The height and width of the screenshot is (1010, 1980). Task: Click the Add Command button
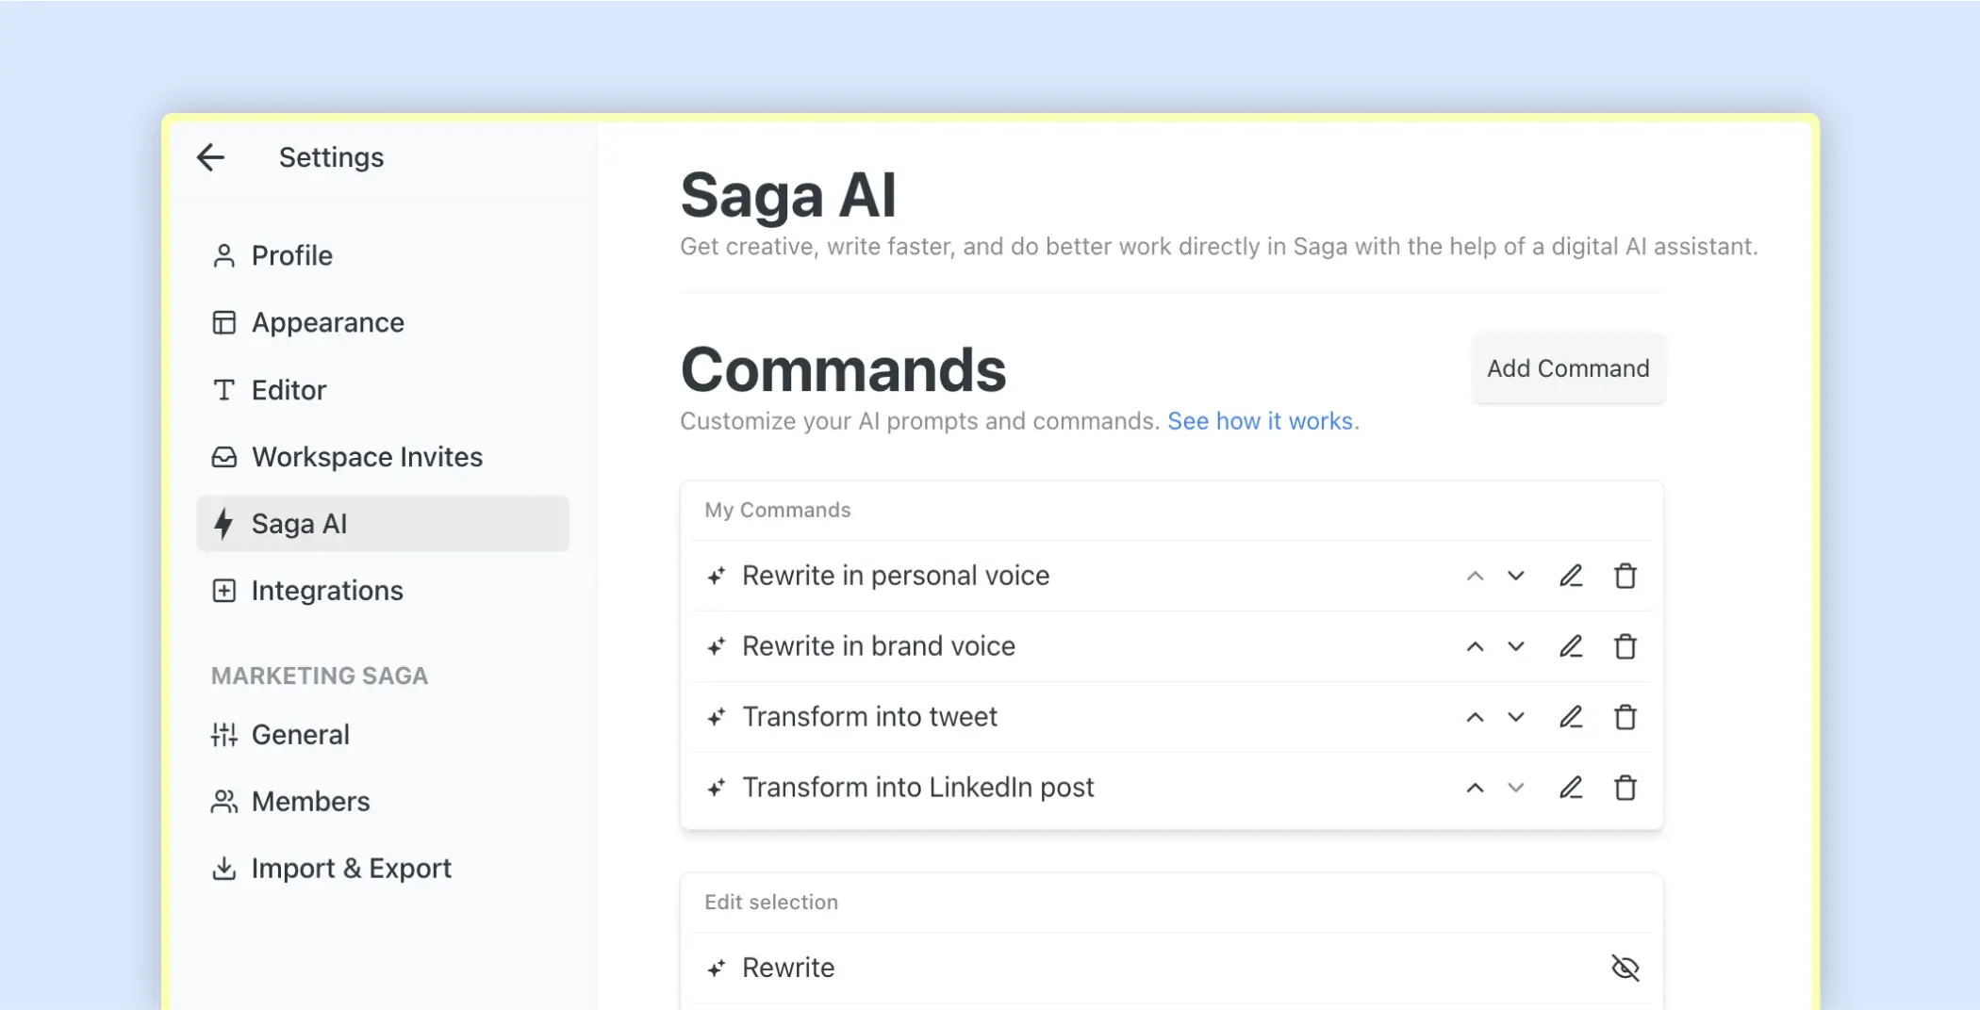tap(1568, 368)
